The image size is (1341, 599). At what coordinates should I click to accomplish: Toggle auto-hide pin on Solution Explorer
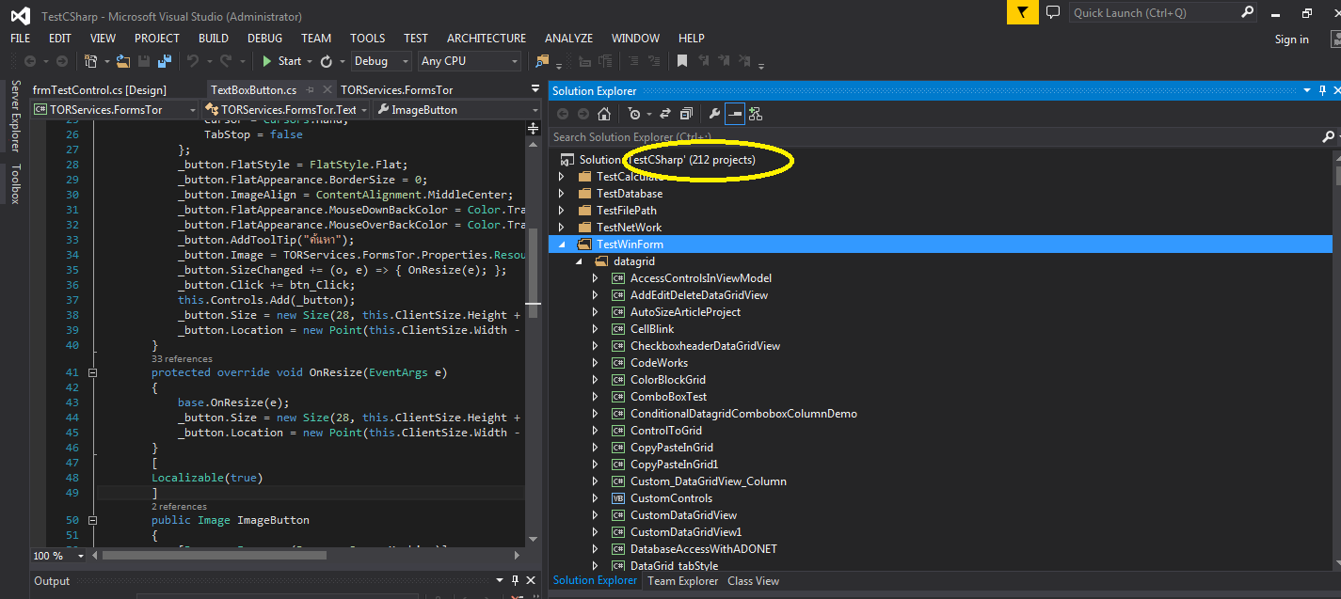coord(1321,90)
